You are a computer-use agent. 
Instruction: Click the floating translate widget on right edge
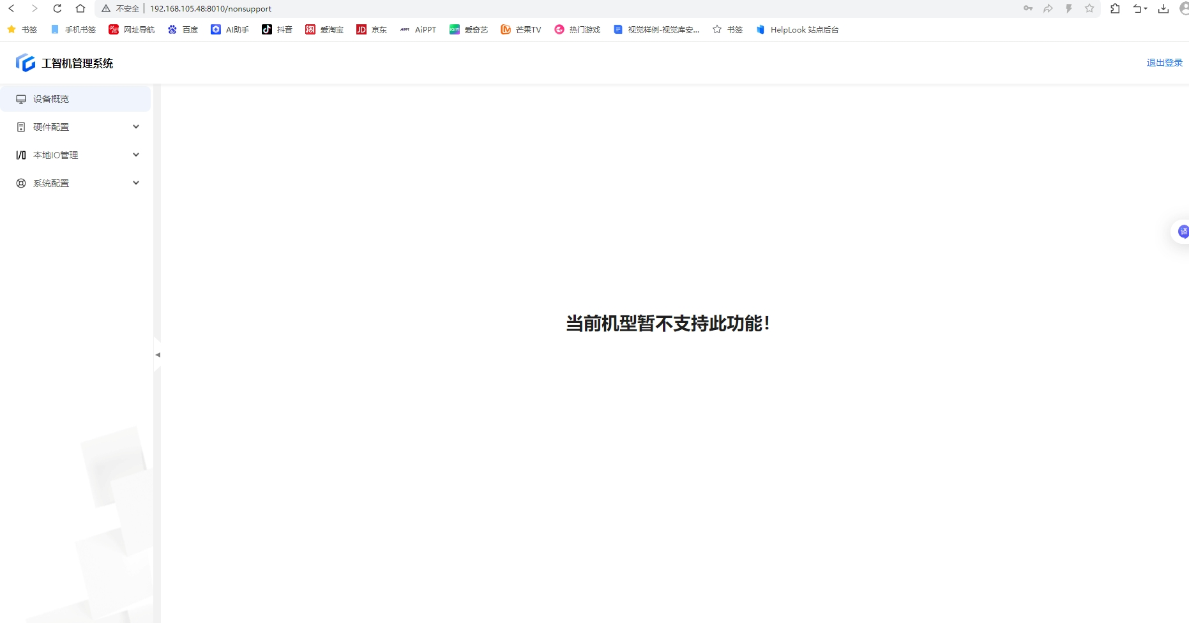pyautogui.click(x=1182, y=231)
